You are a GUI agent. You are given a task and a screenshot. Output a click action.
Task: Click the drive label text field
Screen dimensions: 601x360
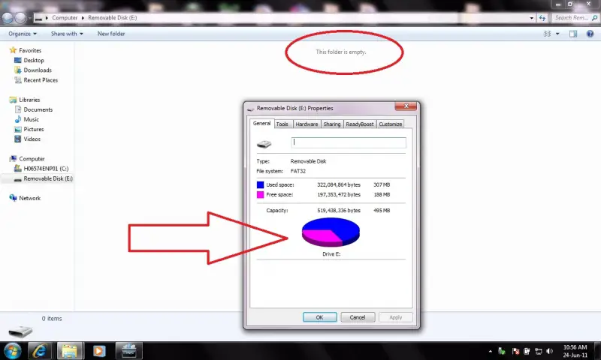pos(349,142)
